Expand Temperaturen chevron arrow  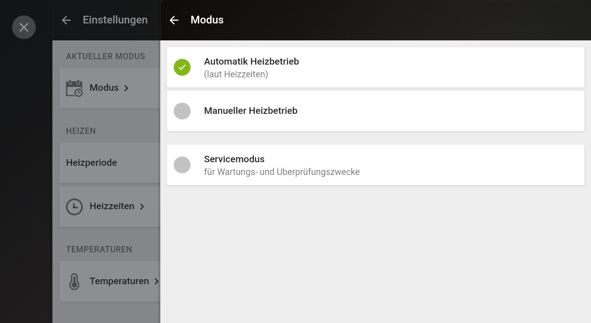(x=156, y=281)
